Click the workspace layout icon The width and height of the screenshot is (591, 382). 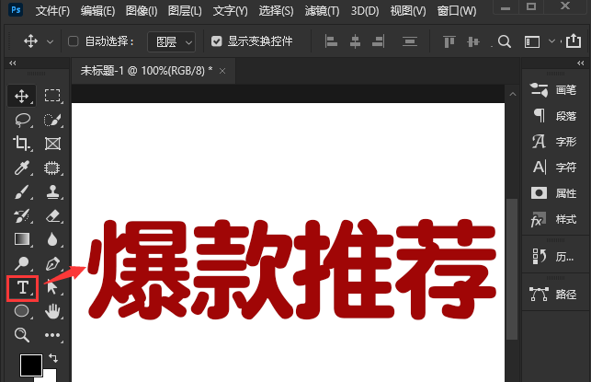(x=532, y=41)
